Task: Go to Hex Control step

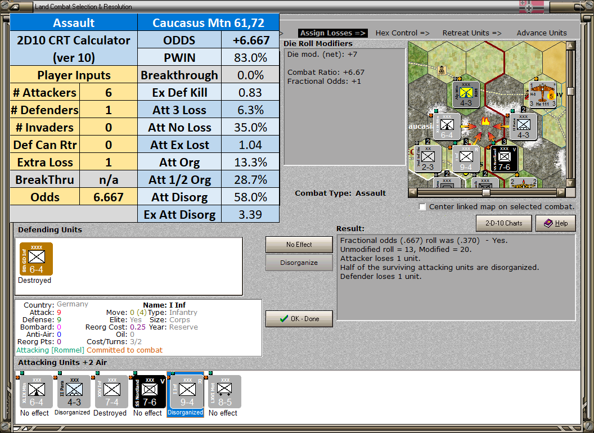Action: (402, 33)
